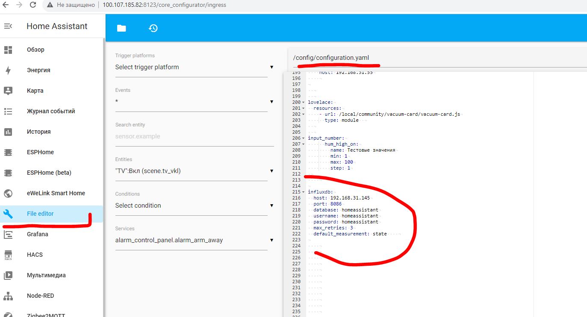Go back in browser
The width and height of the screenshot is (587, 317).
pyautogui.click(x=6, y=5)
